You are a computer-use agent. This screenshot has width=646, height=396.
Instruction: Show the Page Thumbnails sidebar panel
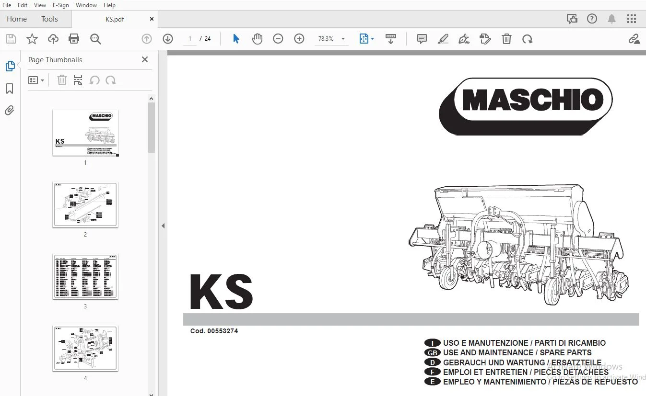pyautogui.click(x=10, y=66)
